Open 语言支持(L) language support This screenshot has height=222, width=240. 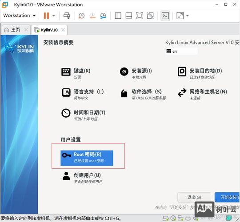point(83,94)
